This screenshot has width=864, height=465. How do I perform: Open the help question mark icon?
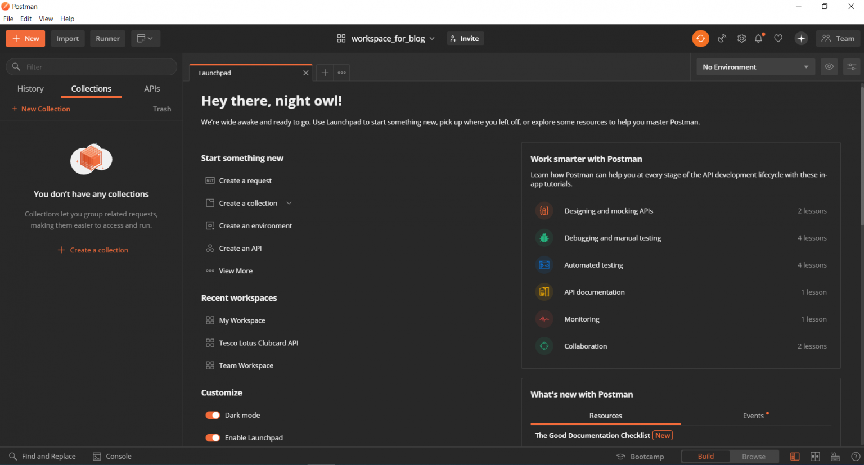coord(856,456)
